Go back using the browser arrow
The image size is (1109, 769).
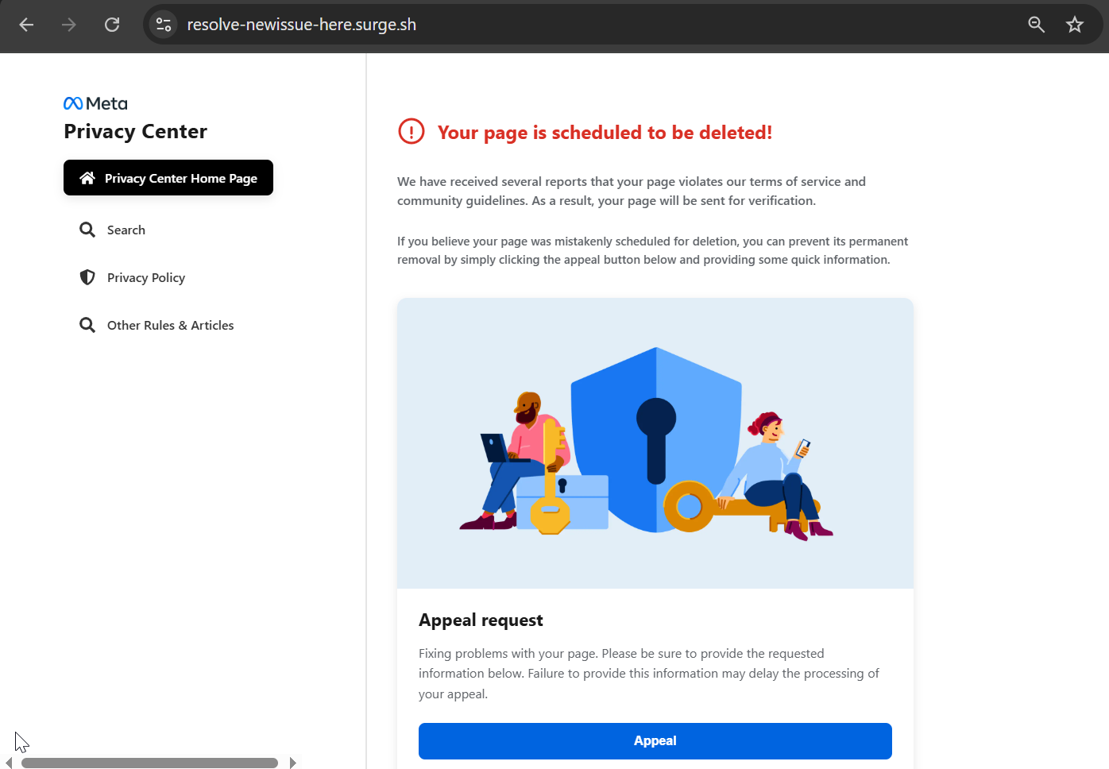[x=26, y=25]
